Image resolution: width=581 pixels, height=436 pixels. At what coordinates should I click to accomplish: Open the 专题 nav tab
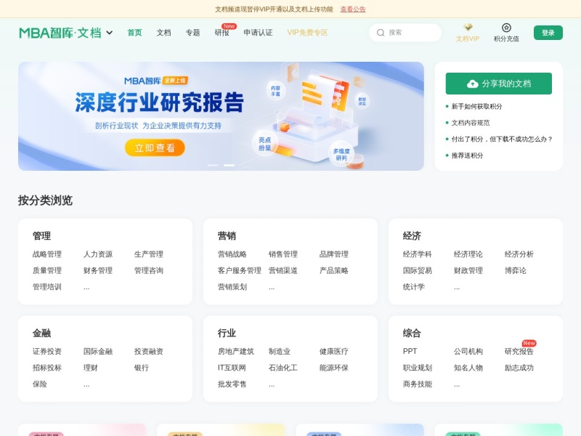click(192, 33)
